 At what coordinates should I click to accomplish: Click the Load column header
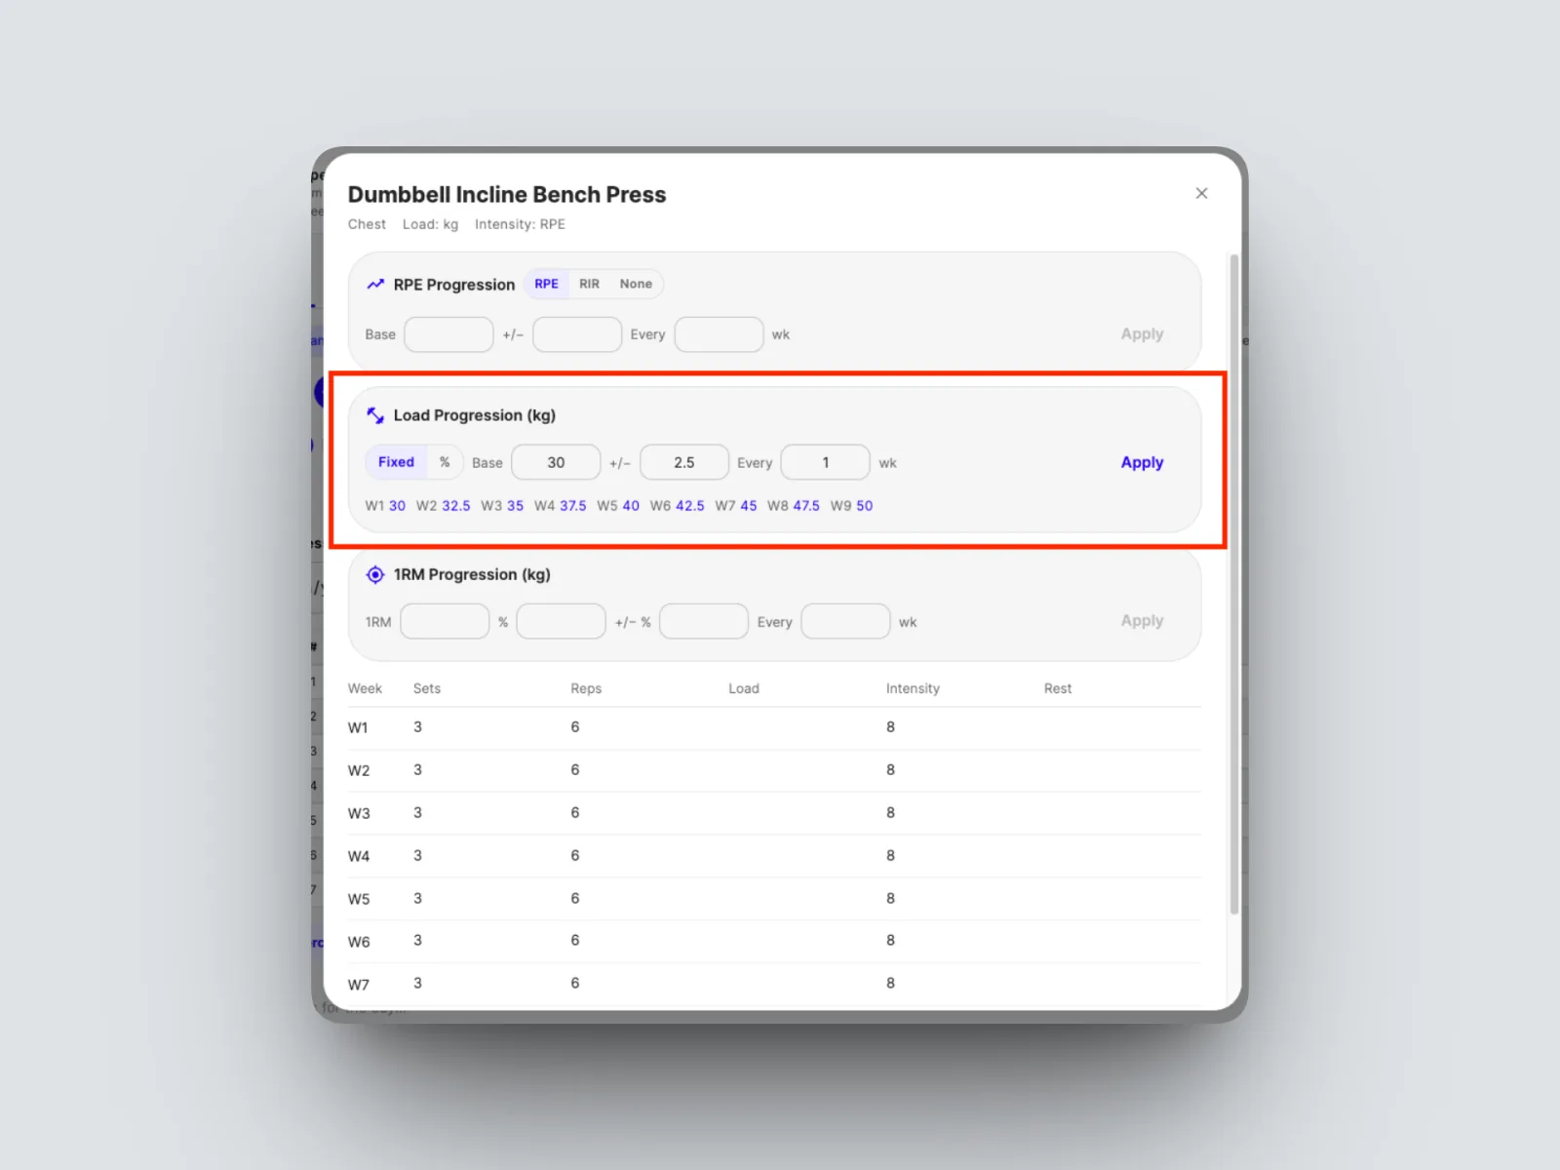tap(744, 688)
